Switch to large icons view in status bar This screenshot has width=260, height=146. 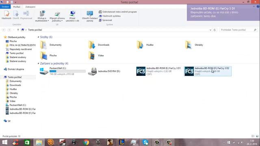point(257,136)
